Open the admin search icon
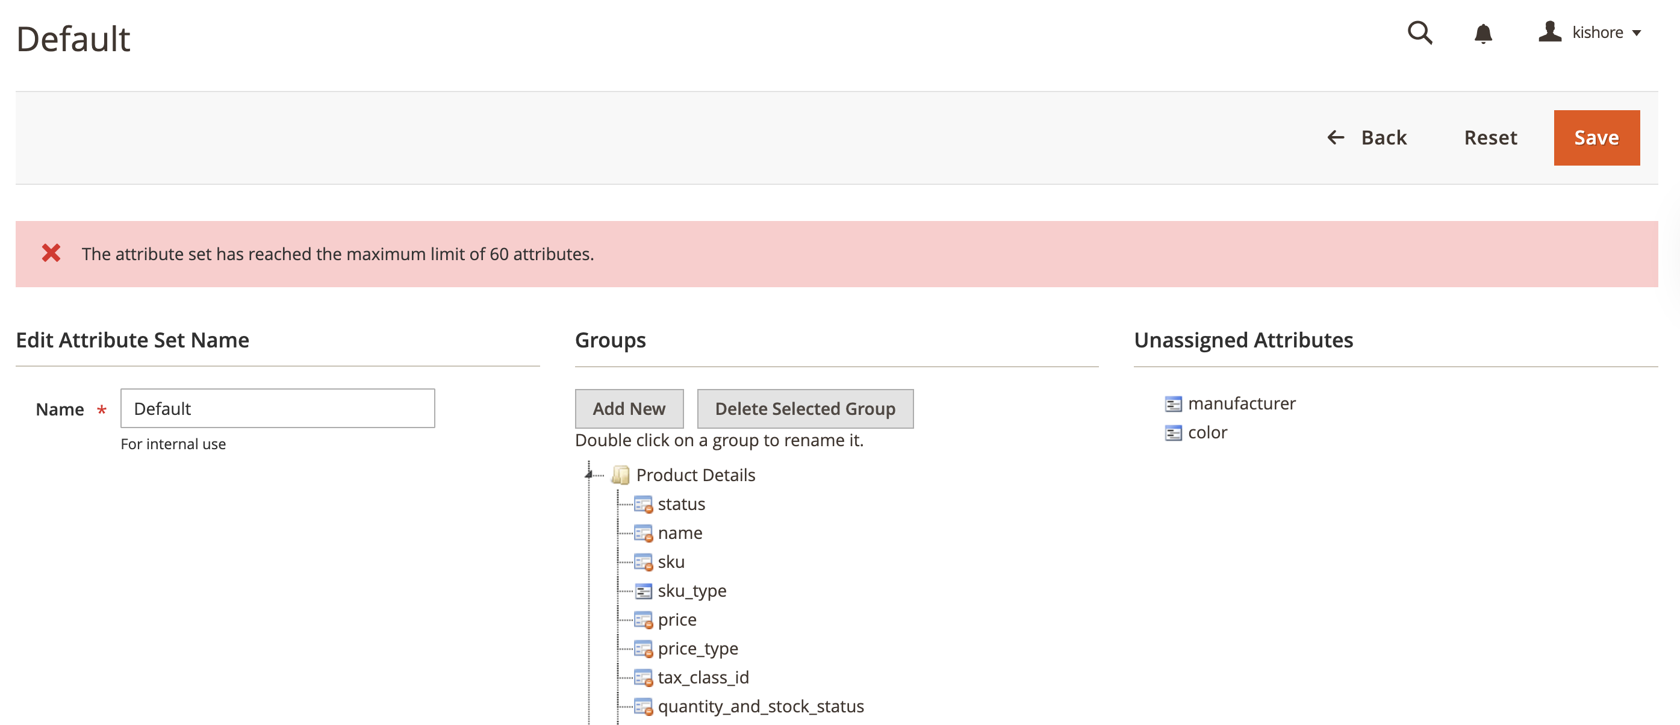 click(1420, 33)
